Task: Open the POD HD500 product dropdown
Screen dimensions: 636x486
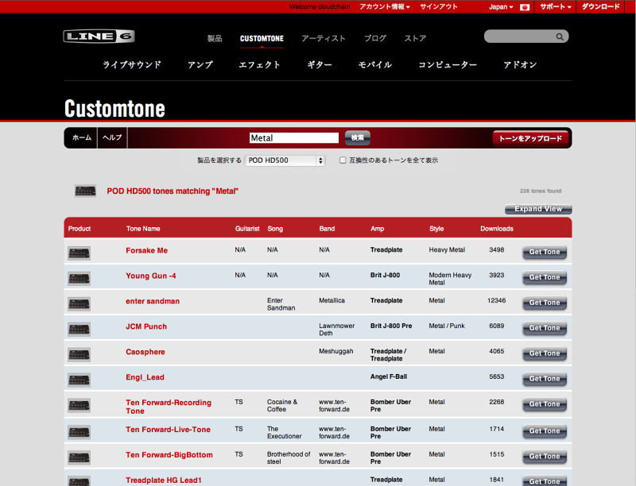Action: (285, 160)
